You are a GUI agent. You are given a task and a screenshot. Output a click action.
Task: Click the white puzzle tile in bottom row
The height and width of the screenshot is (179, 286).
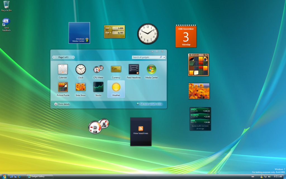pos(196,73)
